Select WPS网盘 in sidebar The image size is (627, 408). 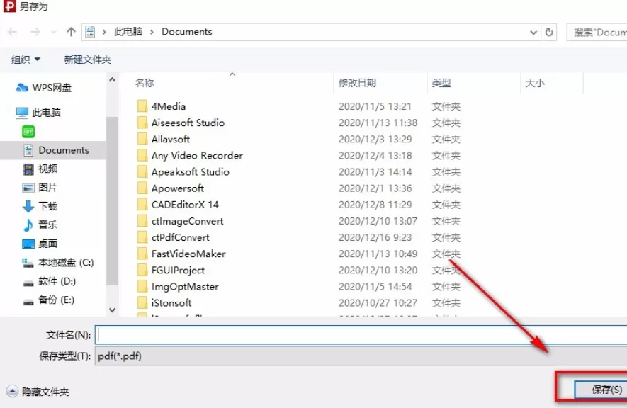click(x=44, y=88)
